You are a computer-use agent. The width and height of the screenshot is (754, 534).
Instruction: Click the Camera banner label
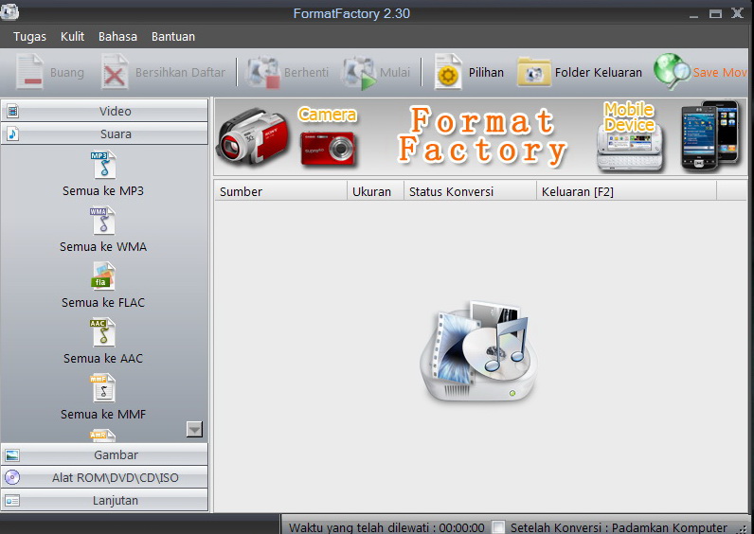(327, 115)
